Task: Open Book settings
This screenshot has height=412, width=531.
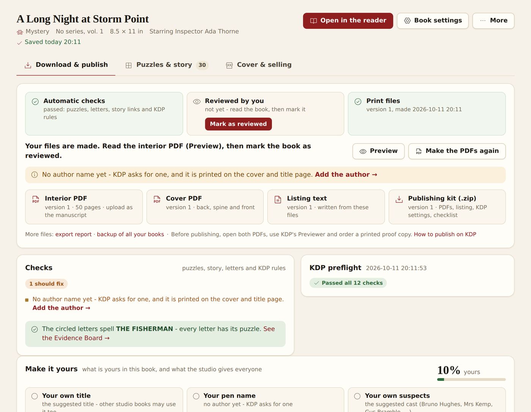Action: tap(433, 21)
